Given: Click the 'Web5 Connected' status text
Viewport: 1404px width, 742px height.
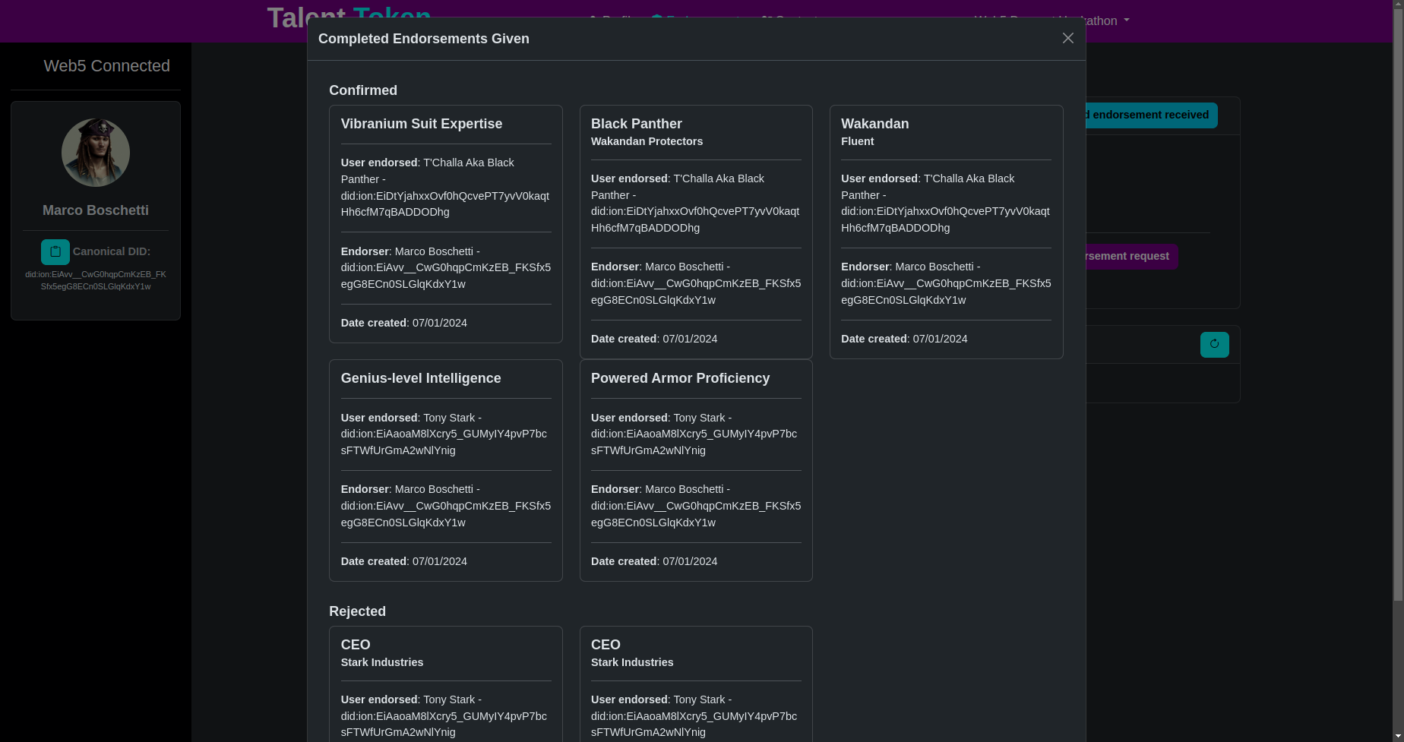Looking at the screenshot, I should [x=106, y=66].
